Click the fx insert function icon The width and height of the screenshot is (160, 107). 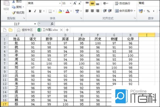coord(52,24)
